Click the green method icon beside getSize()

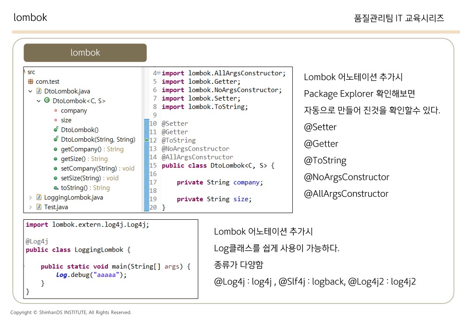coord(55,159)
